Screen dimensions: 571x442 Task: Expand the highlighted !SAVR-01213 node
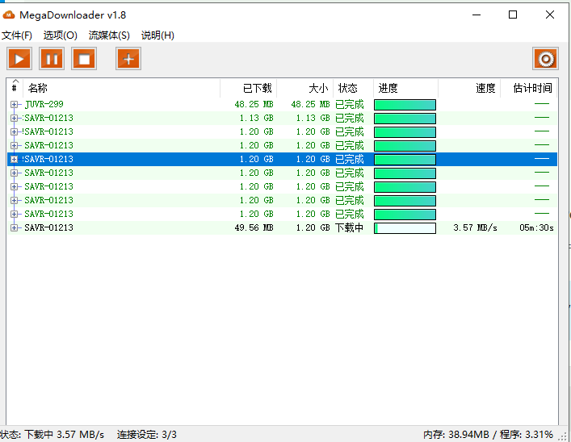click(14, 160)
